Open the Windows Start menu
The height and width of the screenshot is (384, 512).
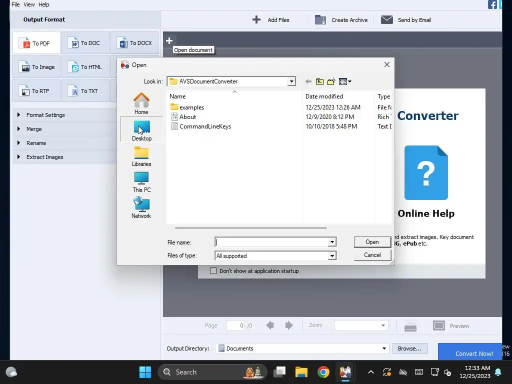coord(145,372)
